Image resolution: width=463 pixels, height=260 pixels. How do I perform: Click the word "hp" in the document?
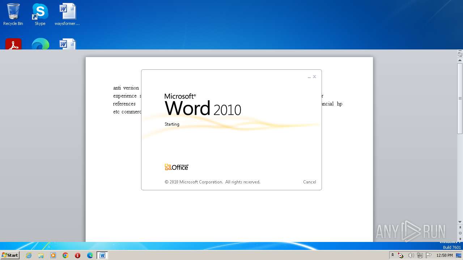[x=339, y=104]
